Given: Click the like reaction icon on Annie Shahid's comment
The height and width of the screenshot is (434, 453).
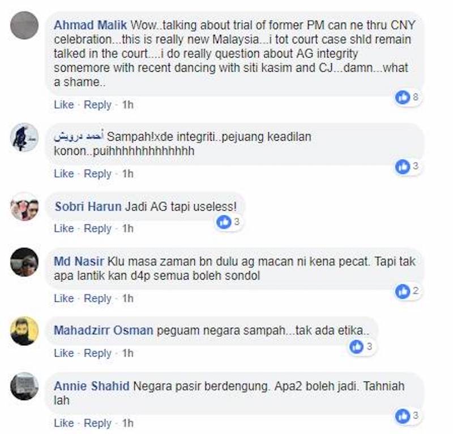Looking at the screenshot, I should 403,416.
